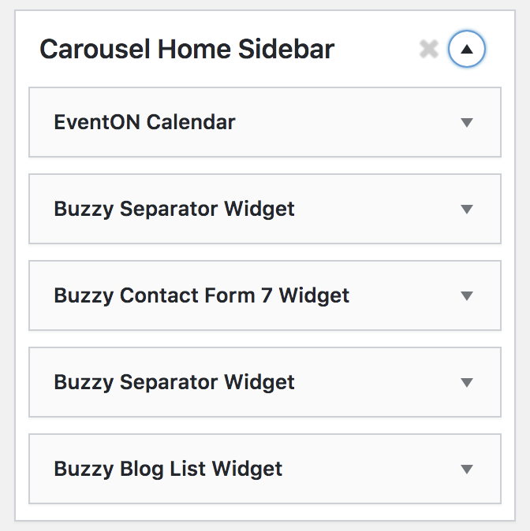This screenshot has height=531, width=530.
Task: Collapse the Carousel Home Sidebar panel
Action: coord(466,50)
